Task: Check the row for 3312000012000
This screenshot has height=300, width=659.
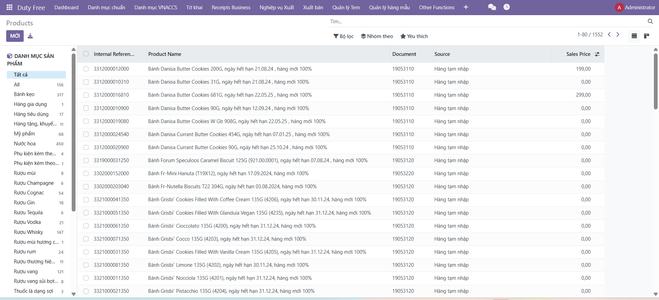Action: click(86, 69)
